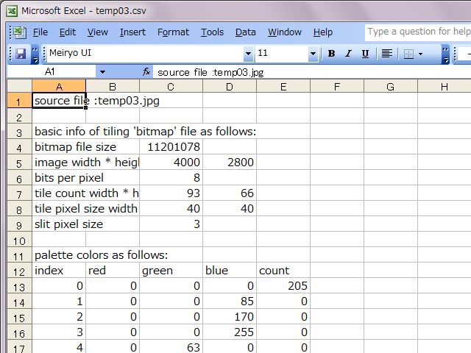Select cell containing 66
Viewport: 471px width, 353px height.
tap(230, 193)
